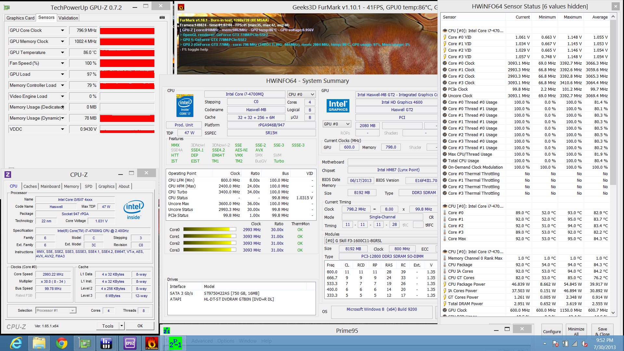
Task: Open the GPU #0 selector in System Summary
Action: pyautogui.click(x=337, y=124)
